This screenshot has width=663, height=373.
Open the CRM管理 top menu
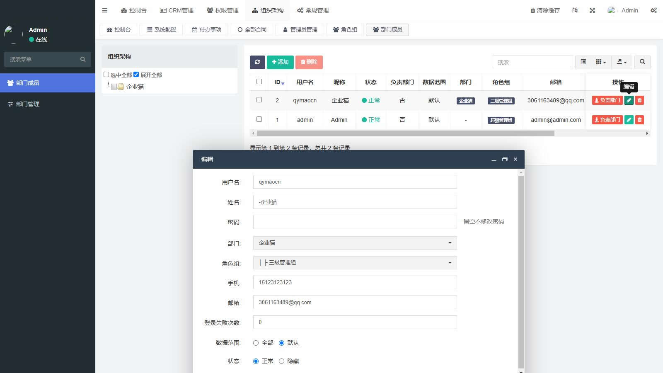[177, 10]
